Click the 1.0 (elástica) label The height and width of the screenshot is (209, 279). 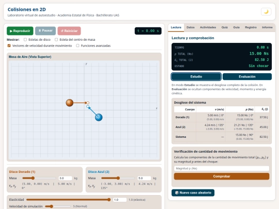pos(137,200)
